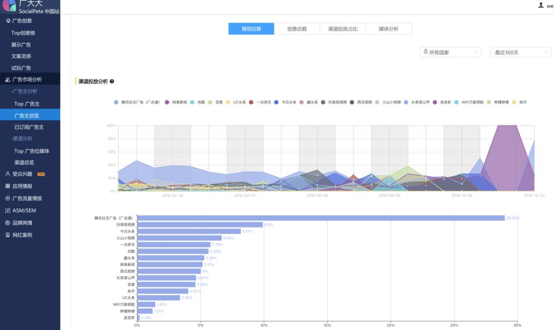Click the 知乎 bar in the bar chart
This screenshot has width=554, height=330.
163,291
